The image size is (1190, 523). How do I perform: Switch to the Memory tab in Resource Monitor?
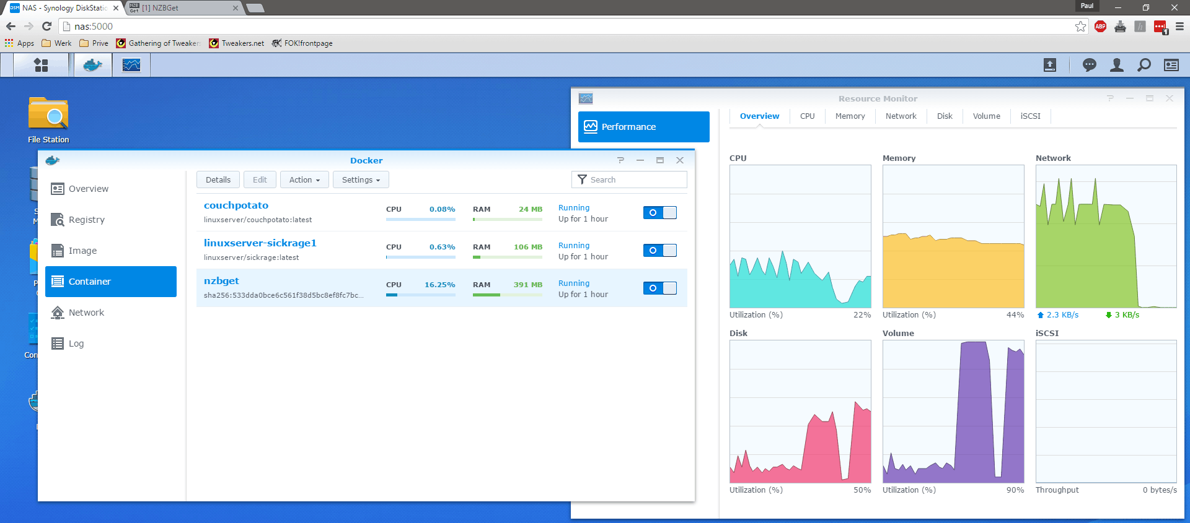(850, 116)
